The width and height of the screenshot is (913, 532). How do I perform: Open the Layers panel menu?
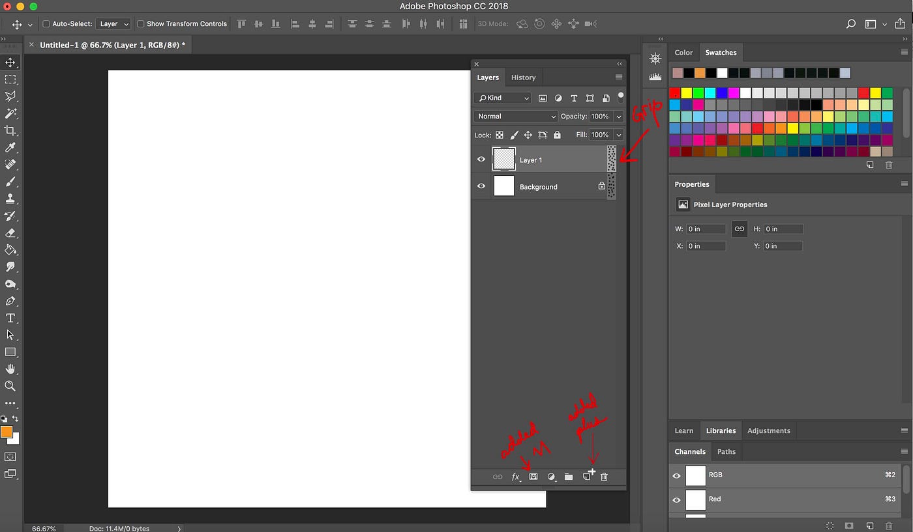[x=618, y=77]
